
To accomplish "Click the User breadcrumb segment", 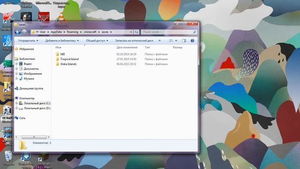I will [43, 32].
